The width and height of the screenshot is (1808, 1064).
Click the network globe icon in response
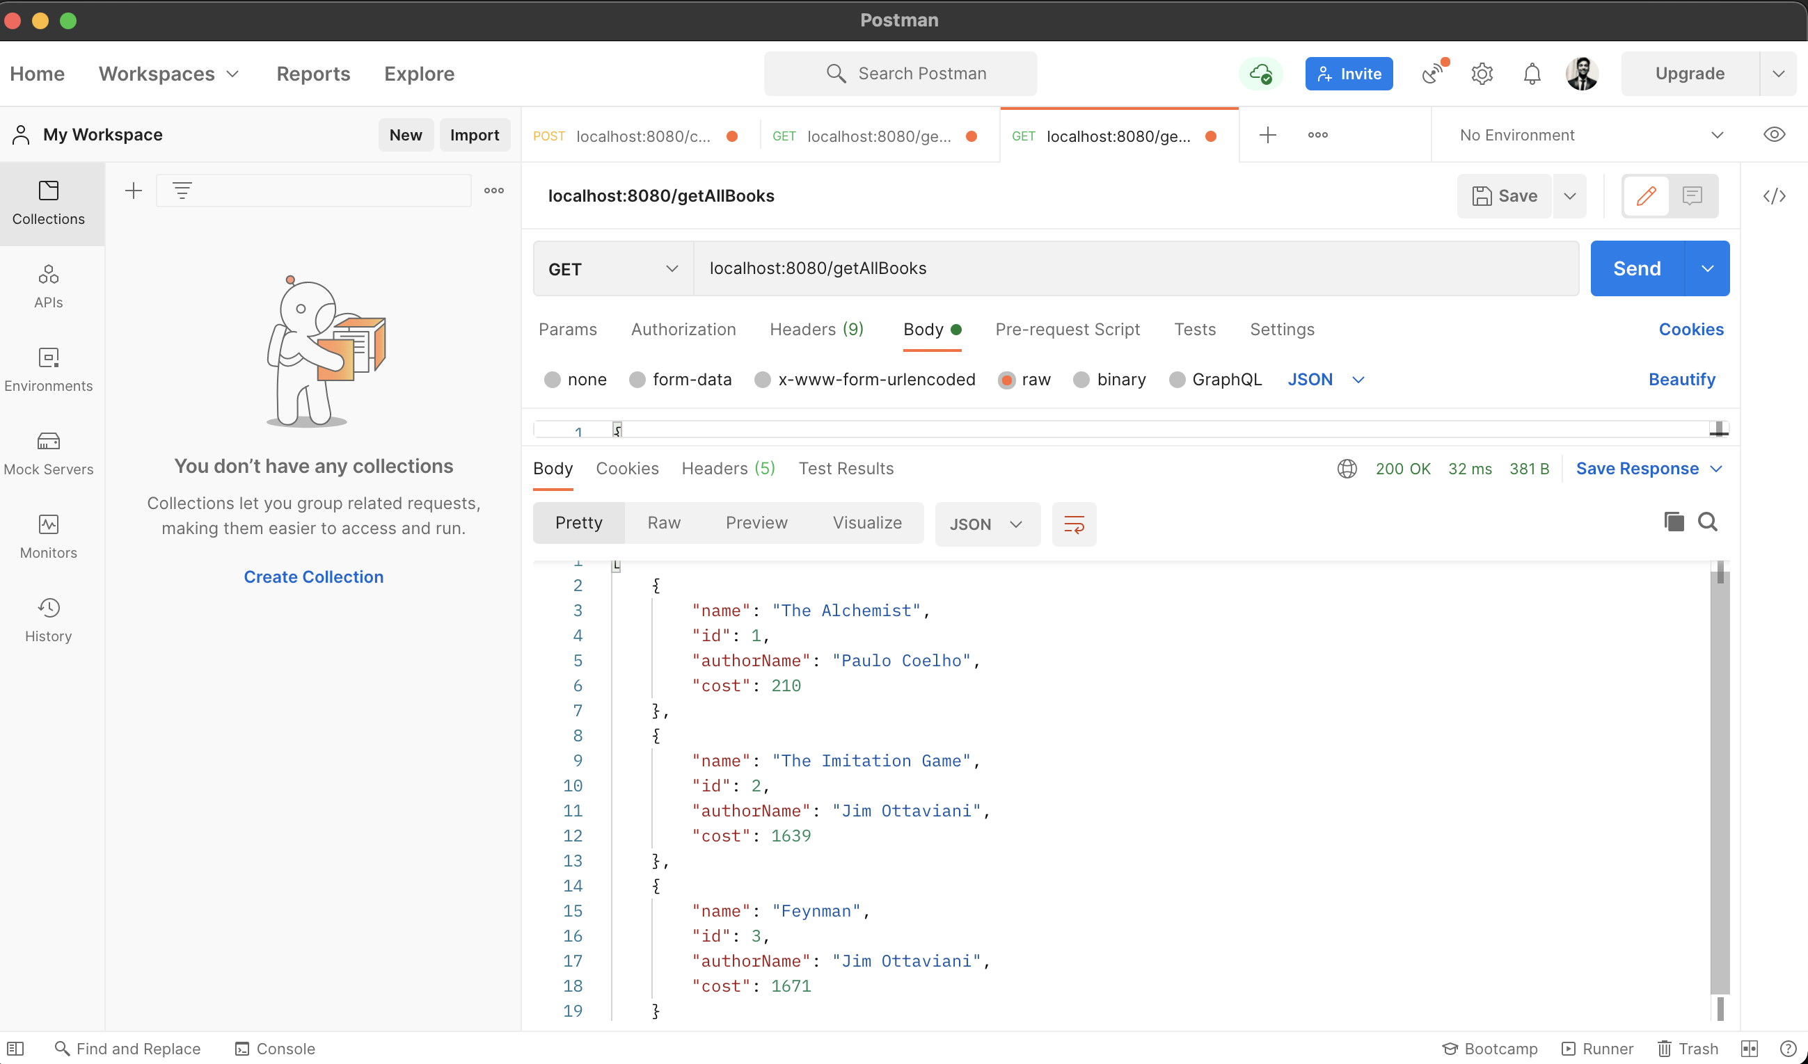point(1347,469)
